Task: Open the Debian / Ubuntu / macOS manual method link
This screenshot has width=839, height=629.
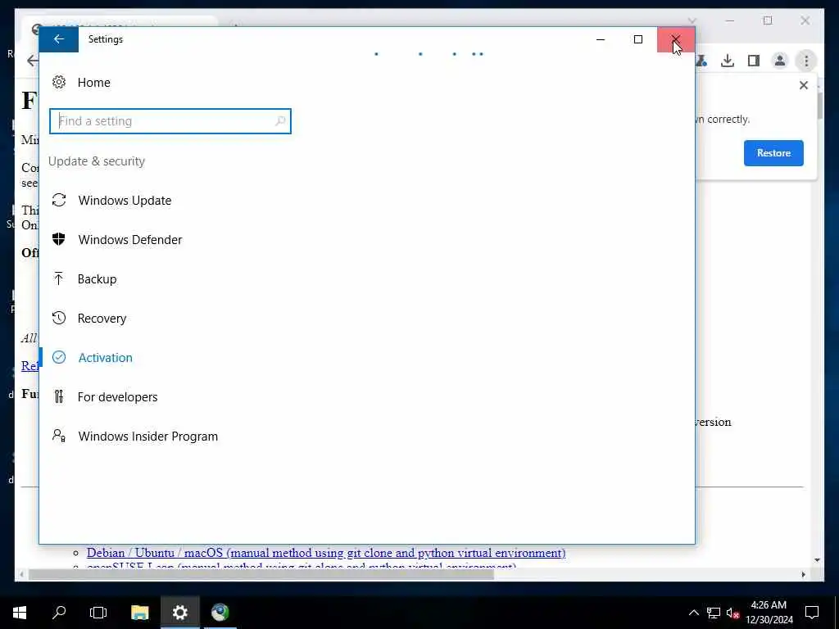Action: tap(326, 553)
